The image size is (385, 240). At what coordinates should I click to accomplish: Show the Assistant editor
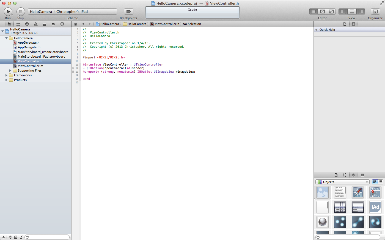(x=323, y=12)
